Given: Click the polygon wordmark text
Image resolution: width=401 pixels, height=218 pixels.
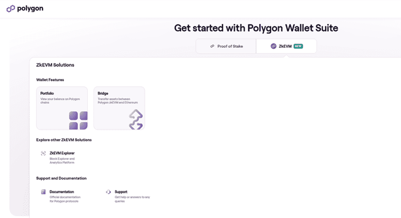Looking at the screenshot, I should pos(30,8).
